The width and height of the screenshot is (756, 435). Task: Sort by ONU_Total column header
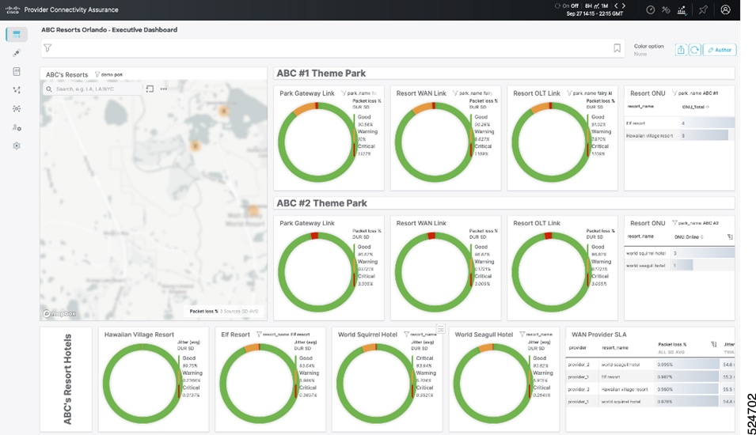coord(693,107)
